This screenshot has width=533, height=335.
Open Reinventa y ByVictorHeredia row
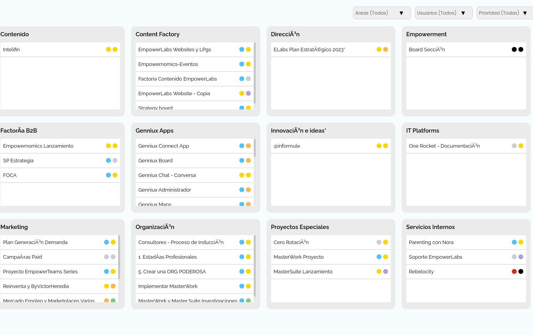pos(59,286)
